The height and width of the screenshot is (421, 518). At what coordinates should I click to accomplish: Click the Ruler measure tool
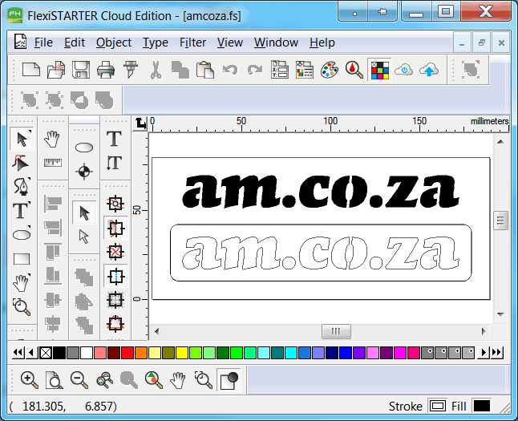tap(53, 163)
